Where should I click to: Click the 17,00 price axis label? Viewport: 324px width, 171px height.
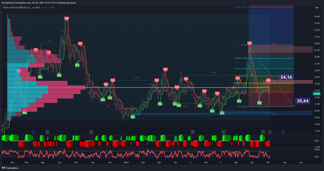tap(317, 131)
